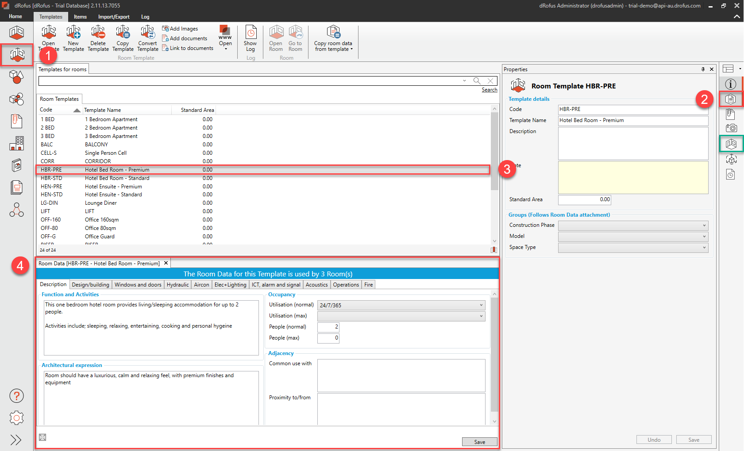Image resolution: width=744 pixels, height=451 pixels.
Task: Switch to the Items ribbon tab
Action: [x=80, y=17]
